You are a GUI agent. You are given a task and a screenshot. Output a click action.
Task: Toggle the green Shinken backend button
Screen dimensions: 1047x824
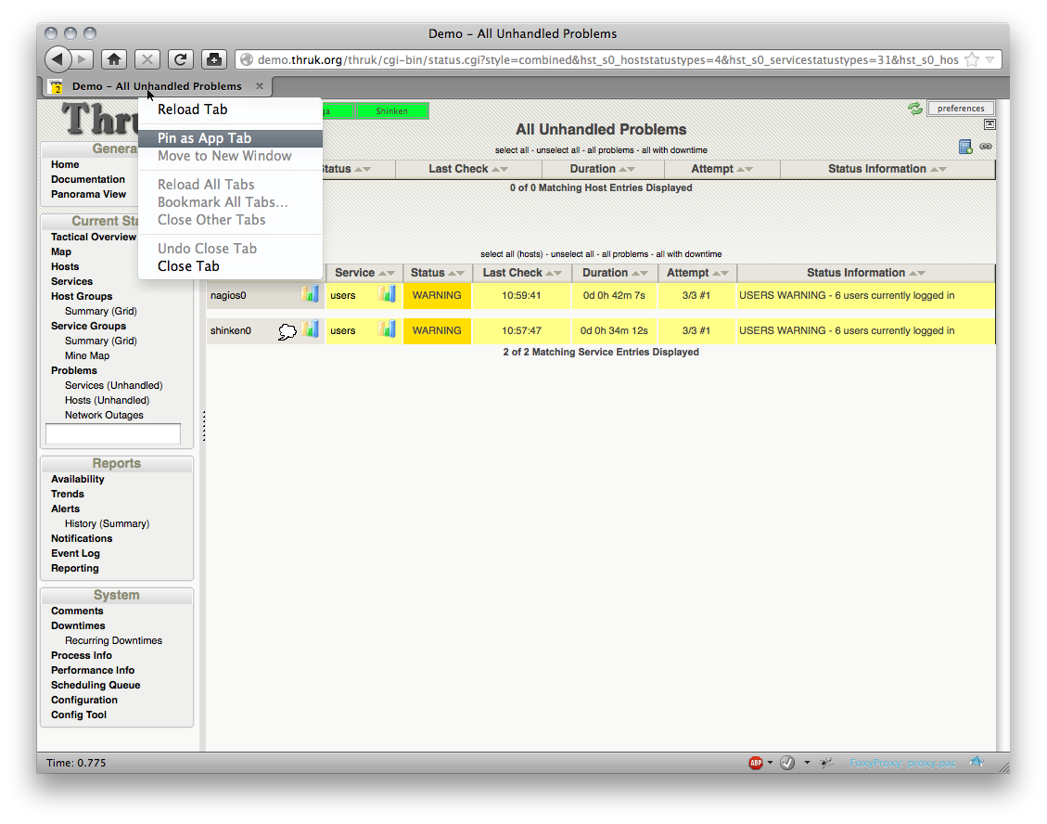[x=391, y=111]
